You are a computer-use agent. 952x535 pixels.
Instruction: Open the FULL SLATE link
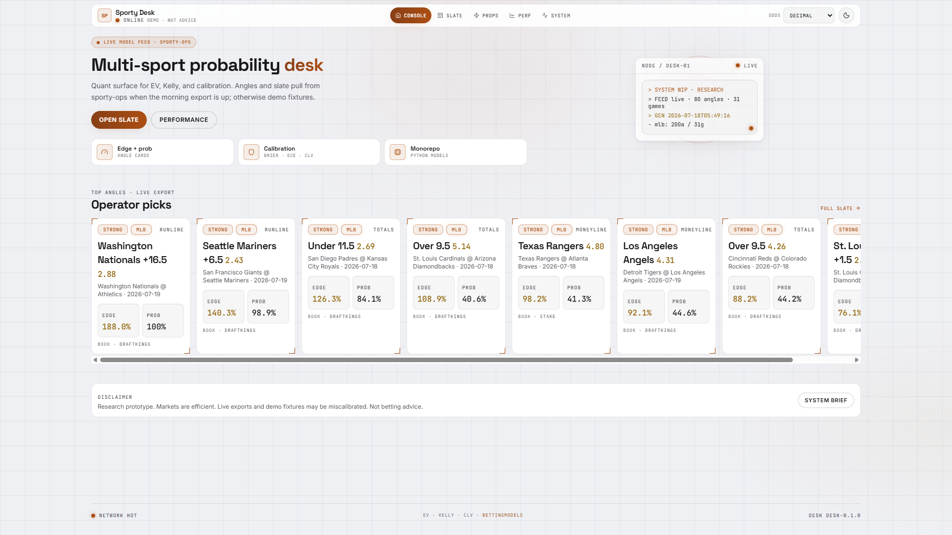[840, 209]
